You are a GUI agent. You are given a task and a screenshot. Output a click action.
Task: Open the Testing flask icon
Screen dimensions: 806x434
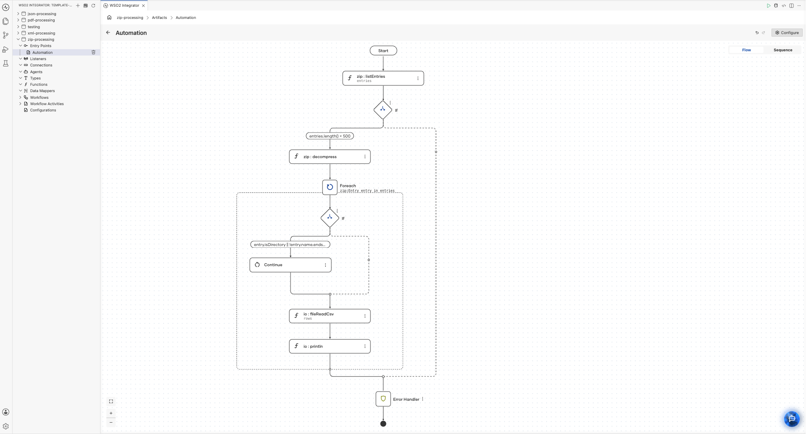[x=6, y=64]
